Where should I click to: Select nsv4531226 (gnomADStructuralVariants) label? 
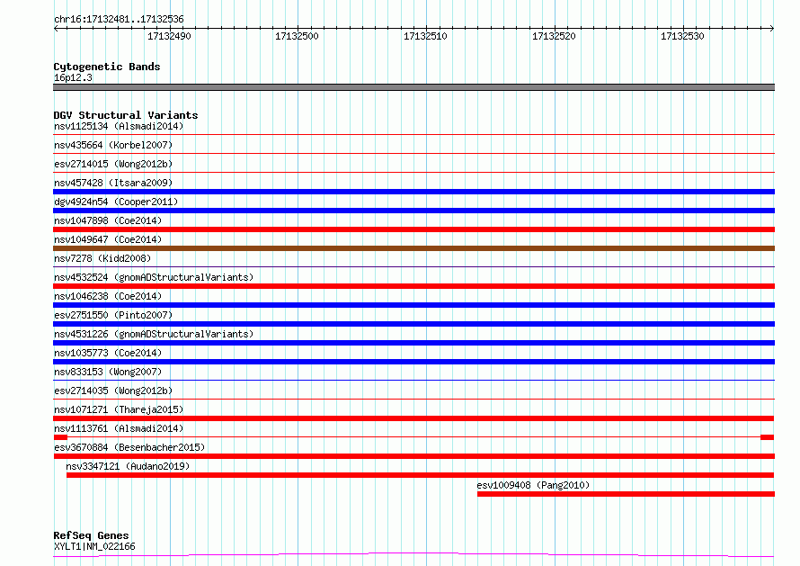coord(154,334)
